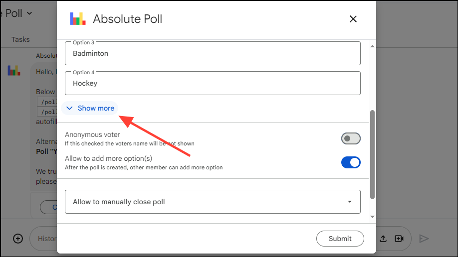Open the Allow to manually close poll dropdown
Viewport: 458px width, 257px height.
point(213,202)
